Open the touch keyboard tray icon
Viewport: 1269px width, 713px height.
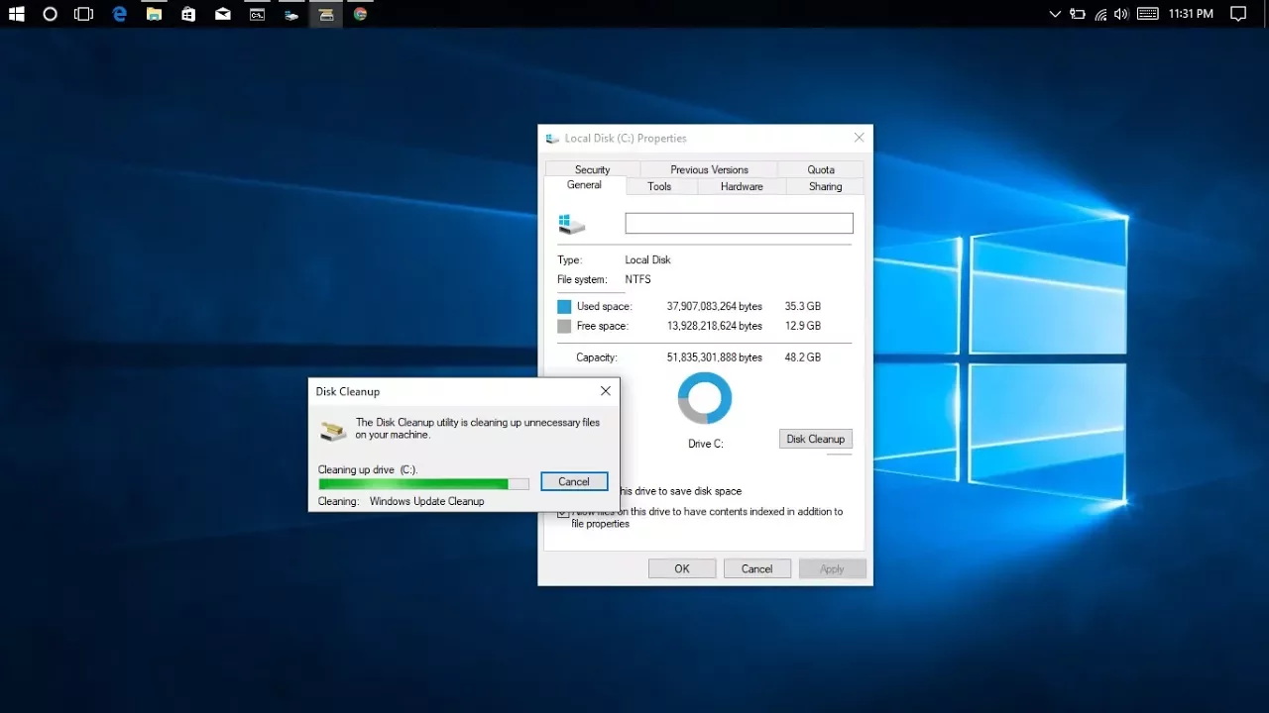(x=1148, y=14)
